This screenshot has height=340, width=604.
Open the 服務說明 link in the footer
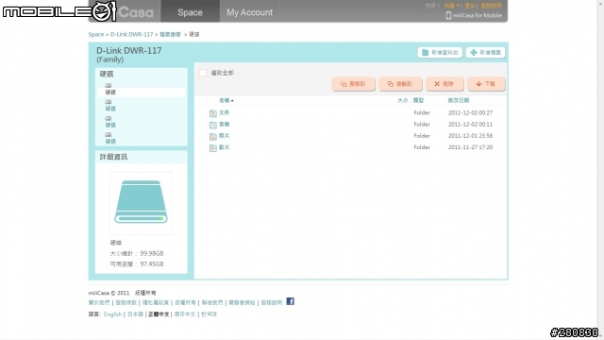click(x=272, y=302)
